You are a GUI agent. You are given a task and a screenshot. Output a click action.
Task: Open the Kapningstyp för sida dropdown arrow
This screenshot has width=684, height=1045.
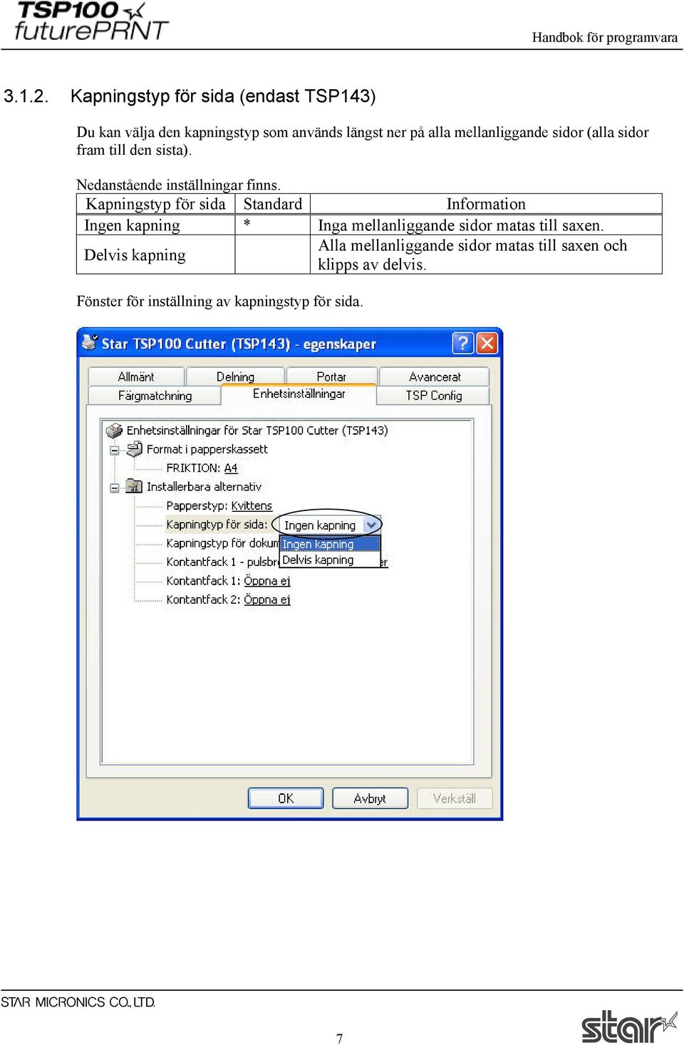coord(371,525)
